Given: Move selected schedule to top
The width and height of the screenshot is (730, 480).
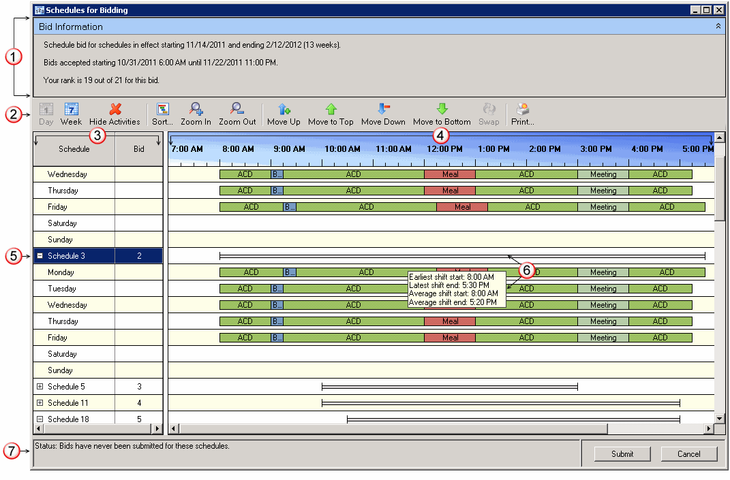Looking at the screenshot, I should pos(331,114).
